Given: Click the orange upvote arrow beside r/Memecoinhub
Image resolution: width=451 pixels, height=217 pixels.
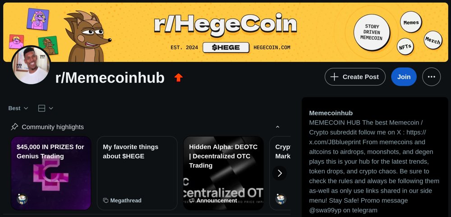Looking at the screenshot, I should (179, 78).
